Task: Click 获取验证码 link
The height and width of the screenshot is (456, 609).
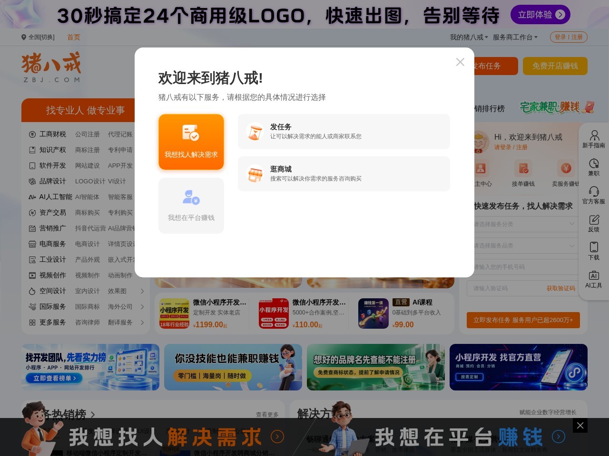Action: (561, 288)
